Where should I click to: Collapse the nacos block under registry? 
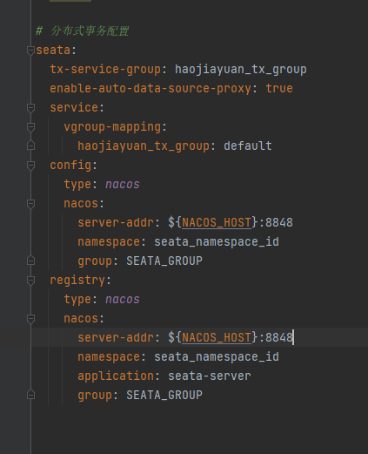pos(30,319)
